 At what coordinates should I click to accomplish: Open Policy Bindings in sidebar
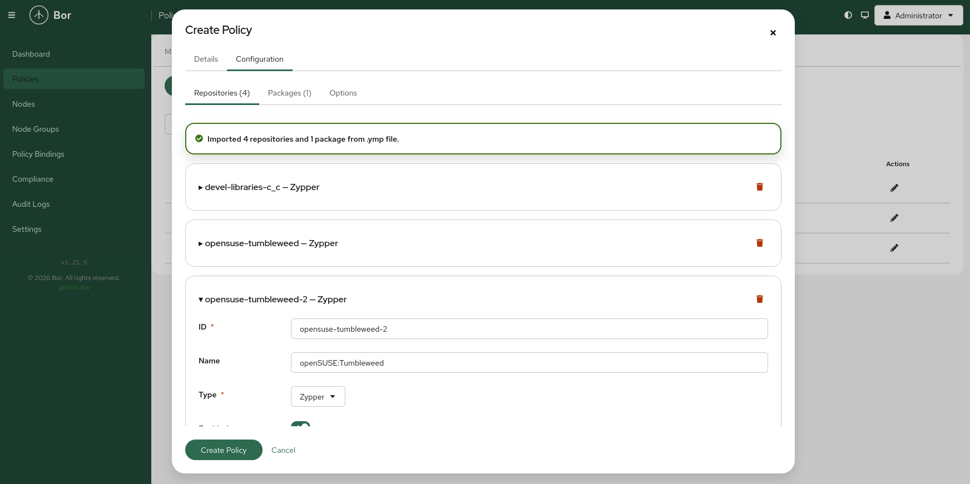point(74,154)
